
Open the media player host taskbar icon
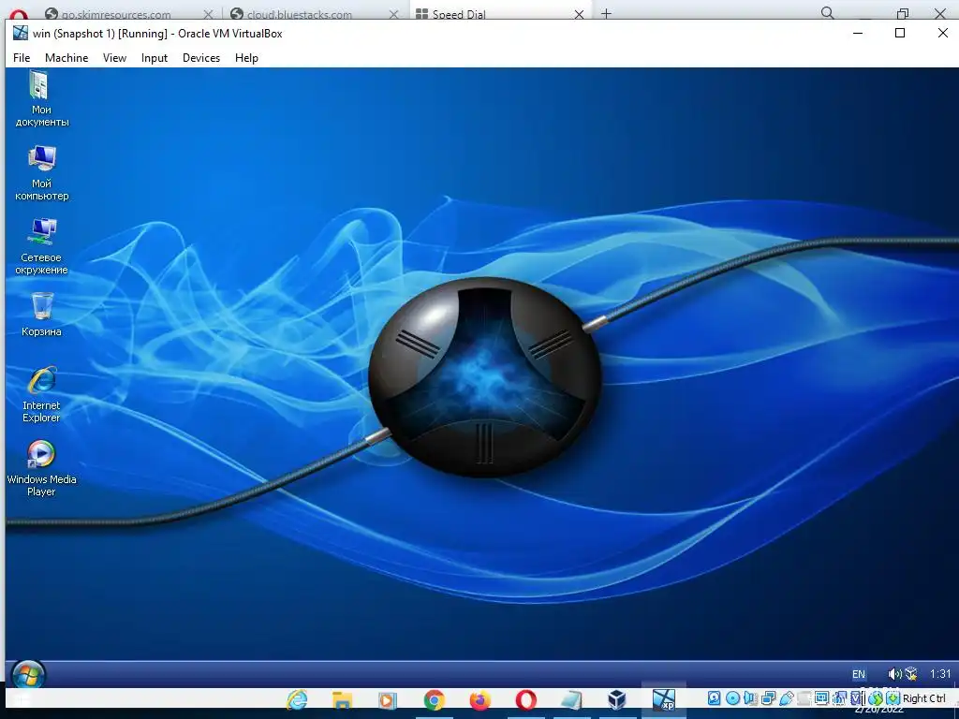387,699
